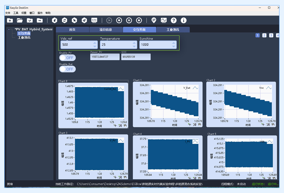
Task: Open the code monitor toolbar icon
Action: click(x=94, y=21)
